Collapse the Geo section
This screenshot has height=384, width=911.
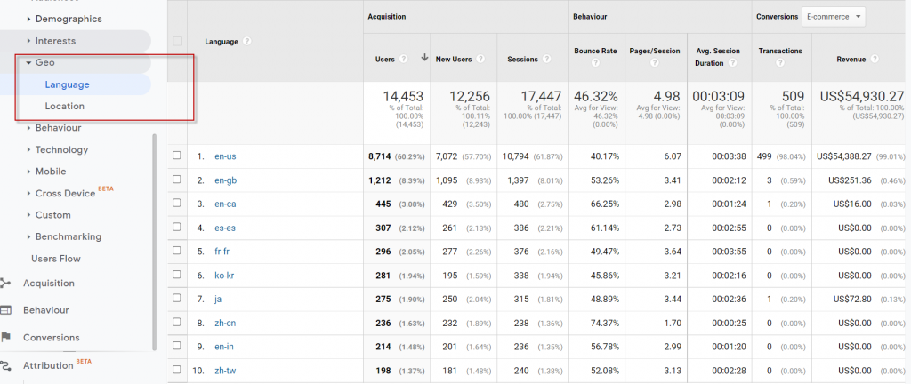pyautogui.click(x=44, y=63)
